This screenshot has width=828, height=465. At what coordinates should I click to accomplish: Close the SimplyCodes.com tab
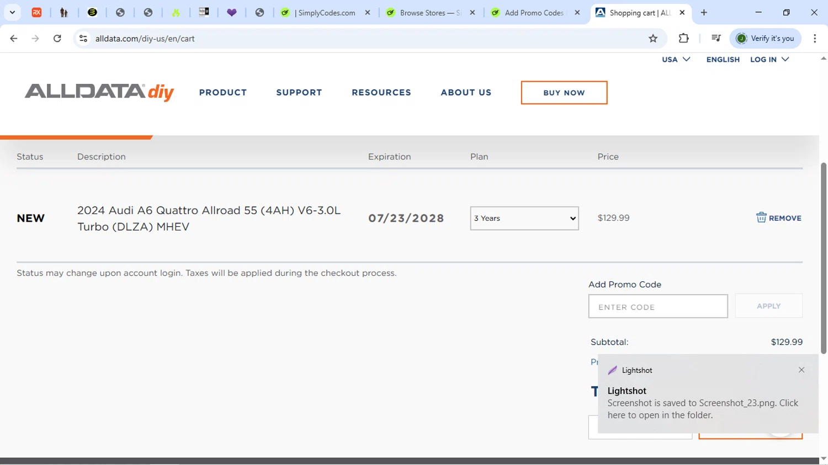(368, 13)
